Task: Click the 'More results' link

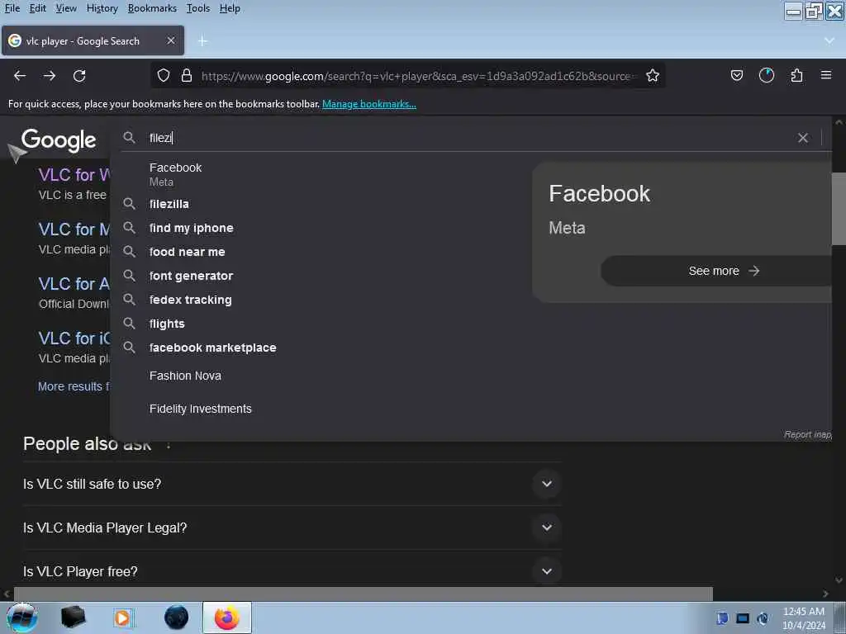Action: coord(74,386)
